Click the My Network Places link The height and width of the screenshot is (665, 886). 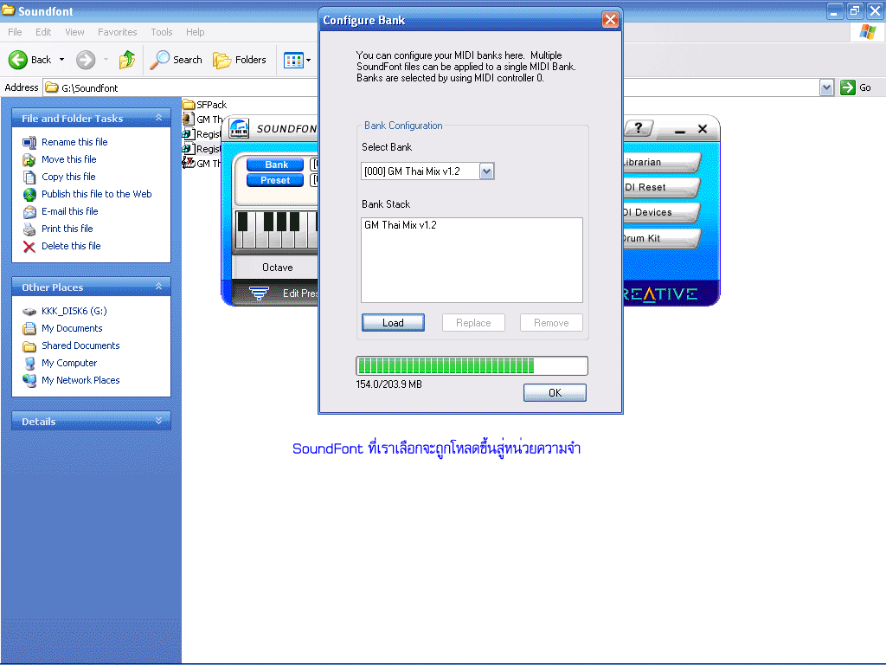[x=80, y=380]
